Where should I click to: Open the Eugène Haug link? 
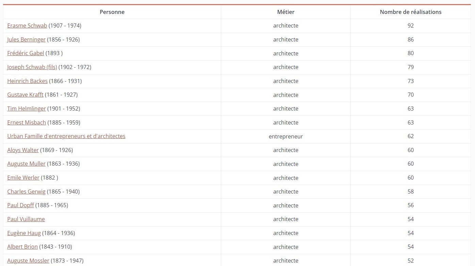24,233
